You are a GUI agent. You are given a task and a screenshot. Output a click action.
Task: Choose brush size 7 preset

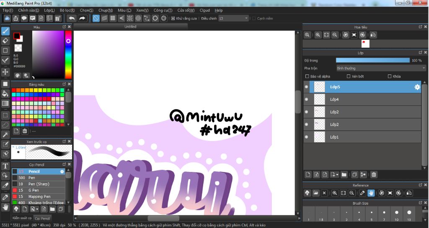pyautogui.click(x=384, y=214)
